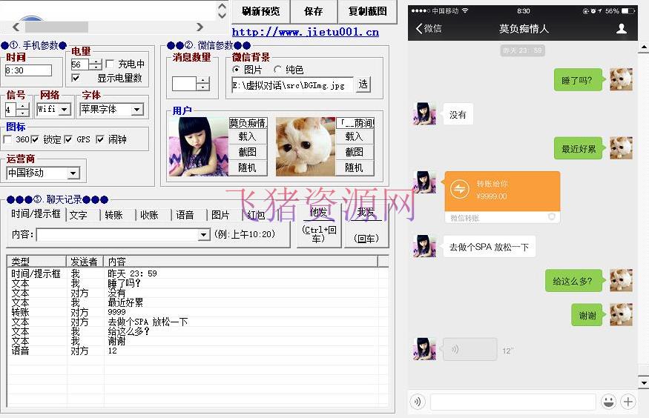Click 随机 for the 莫负痴情 user

coord(248,167)
